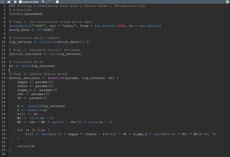Click the "yahoo" string on line 6
This screenshot has height=157, width=230.
(70, 26)
